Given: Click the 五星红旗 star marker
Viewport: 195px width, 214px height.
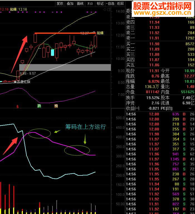Looking at the screenshot, I should [22, 82].
